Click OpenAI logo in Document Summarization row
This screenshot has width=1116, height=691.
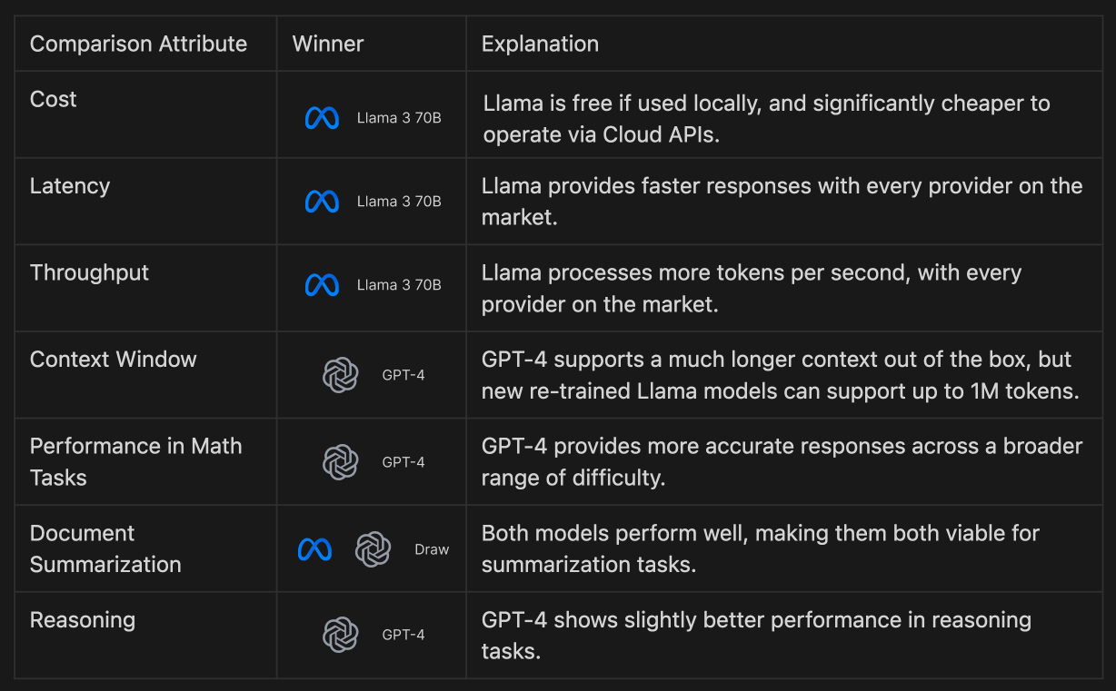click(373, 549)
